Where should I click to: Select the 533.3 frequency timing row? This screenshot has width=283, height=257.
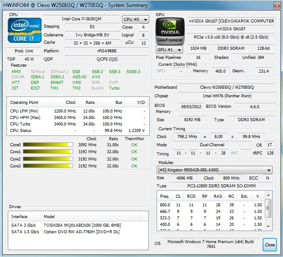(211, 218)
